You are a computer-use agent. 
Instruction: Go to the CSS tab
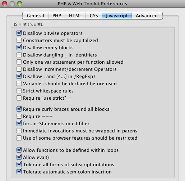coord(94,15)
